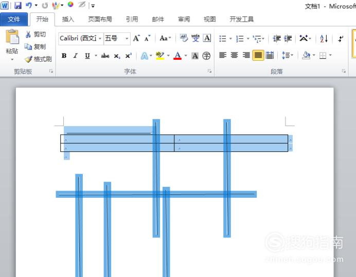356x277 pixels.
Task: Grow font size with large A icon
Action: pos(136,38)
